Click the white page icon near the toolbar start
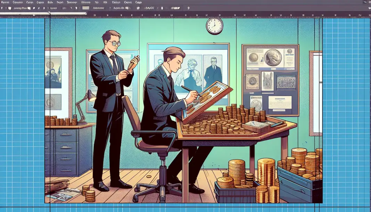The width and height of the screenshot is (371, 212). 10,8
